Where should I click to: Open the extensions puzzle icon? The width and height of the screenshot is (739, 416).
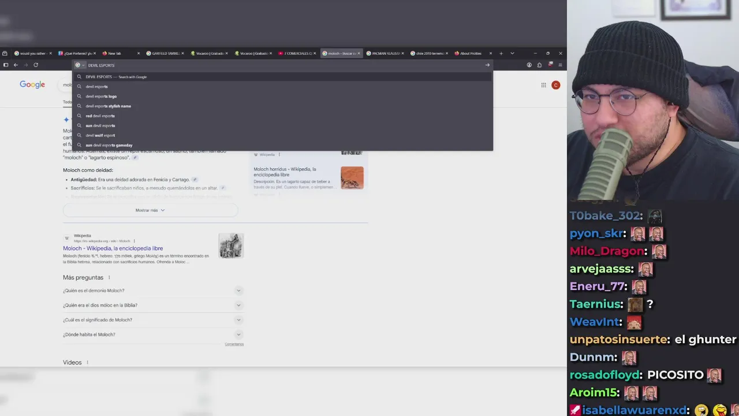(539, 65)
